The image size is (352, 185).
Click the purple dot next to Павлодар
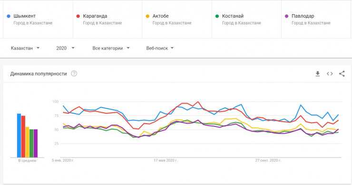[286, 16]
